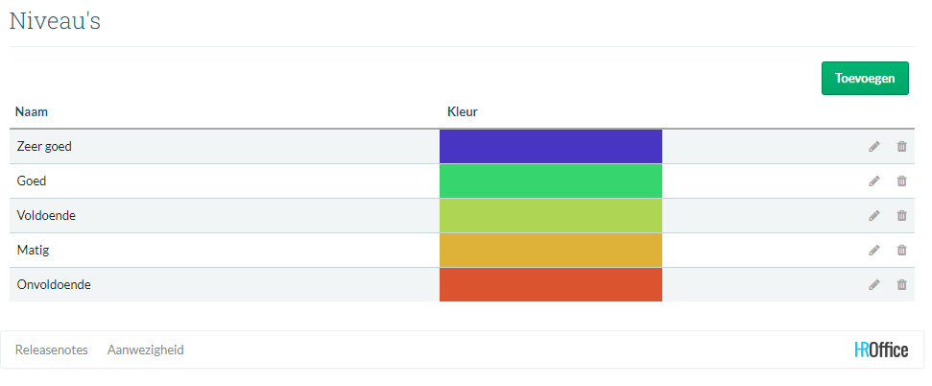Screen dimensions: 932x386
Task: Click the Kleur column header
Action: point(463,112)
